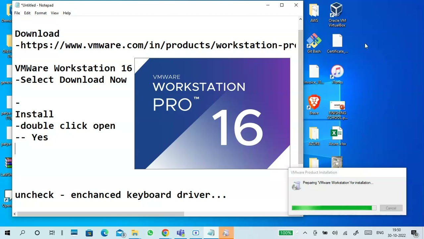The image size is (424, 239).
Task: Select the Oracle VM VirtualBox shortcut
Action: 337,15
